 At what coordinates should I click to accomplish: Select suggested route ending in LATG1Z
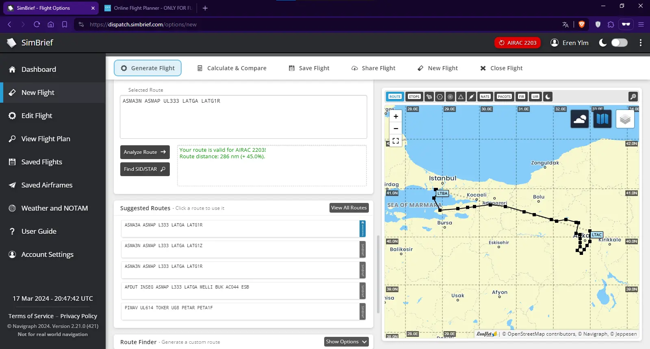(x=243, y=250)
